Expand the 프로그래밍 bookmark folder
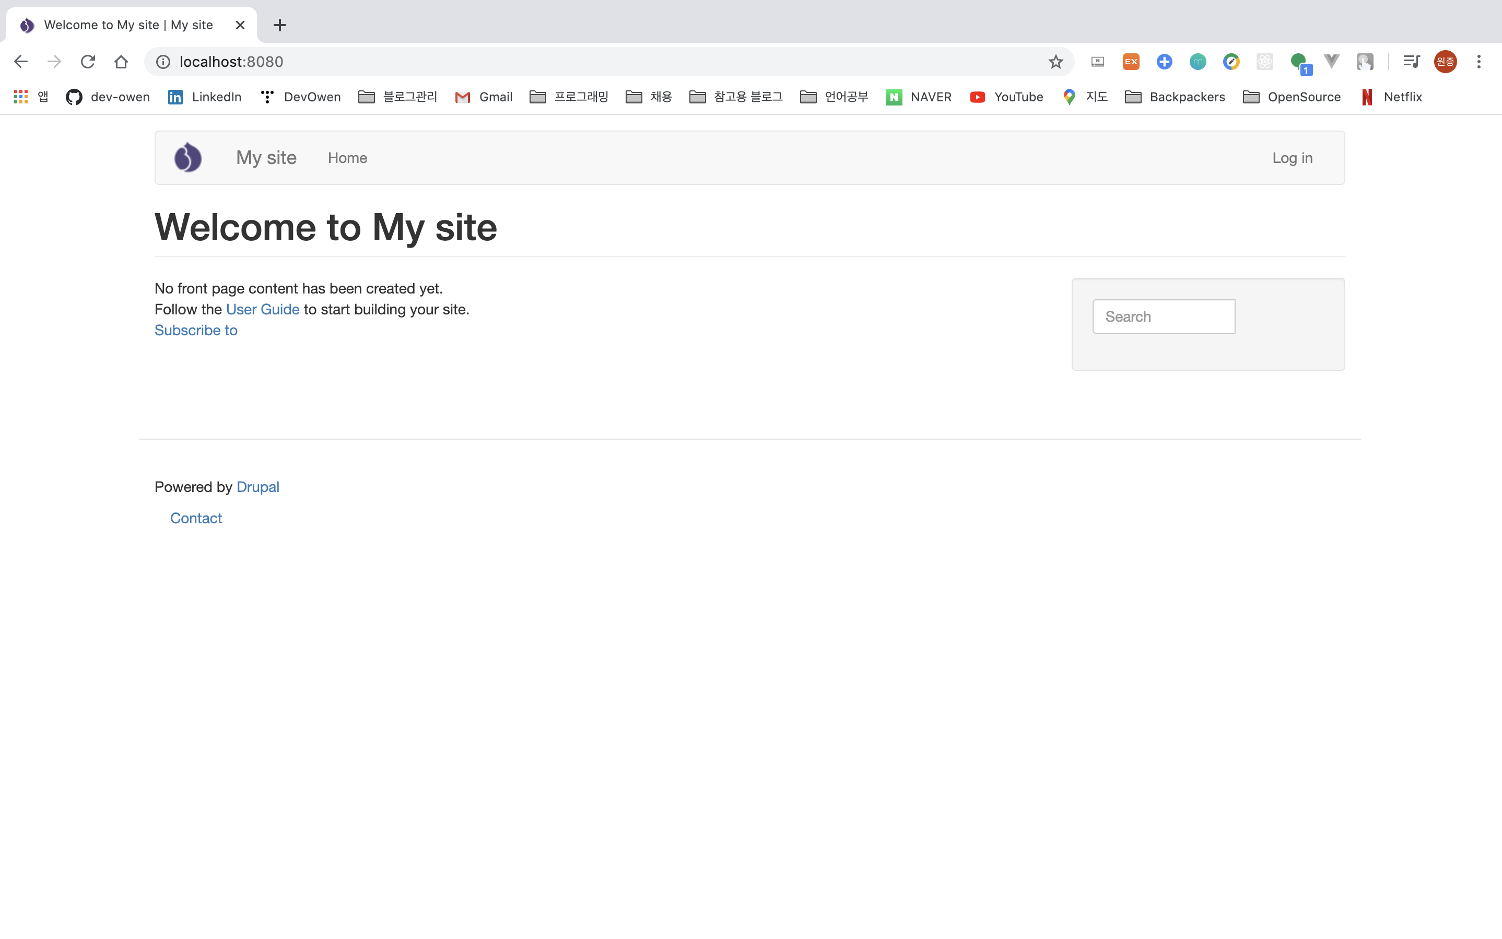1502x939 pixels. pos(569,97)
